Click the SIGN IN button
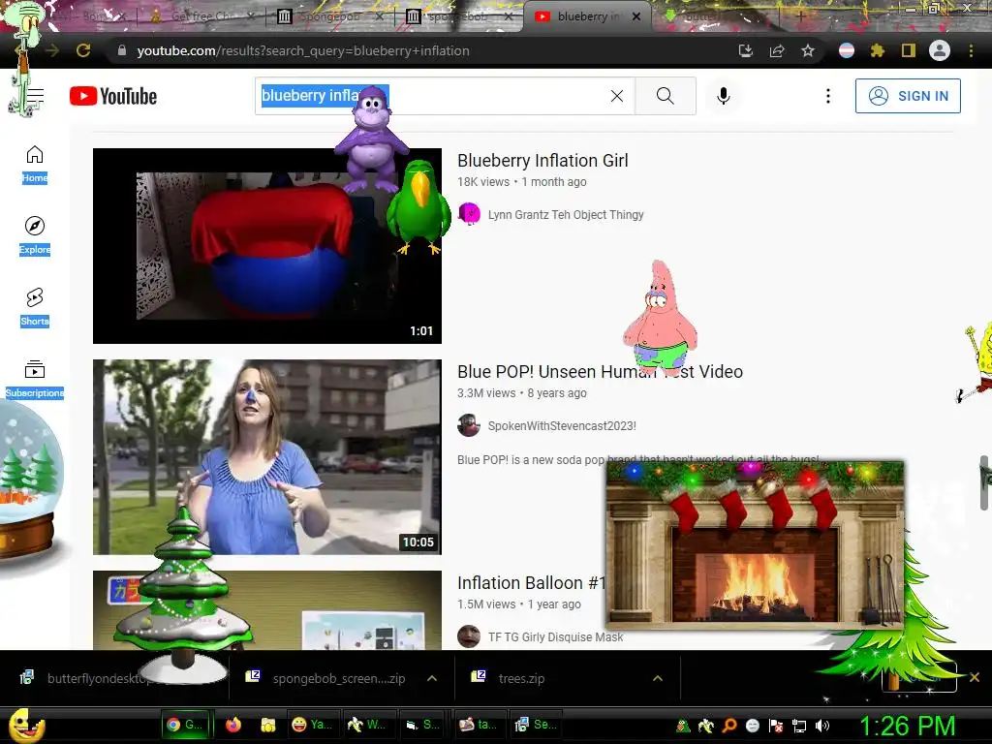This screenshot has width=992, height=744. [908, 96]
